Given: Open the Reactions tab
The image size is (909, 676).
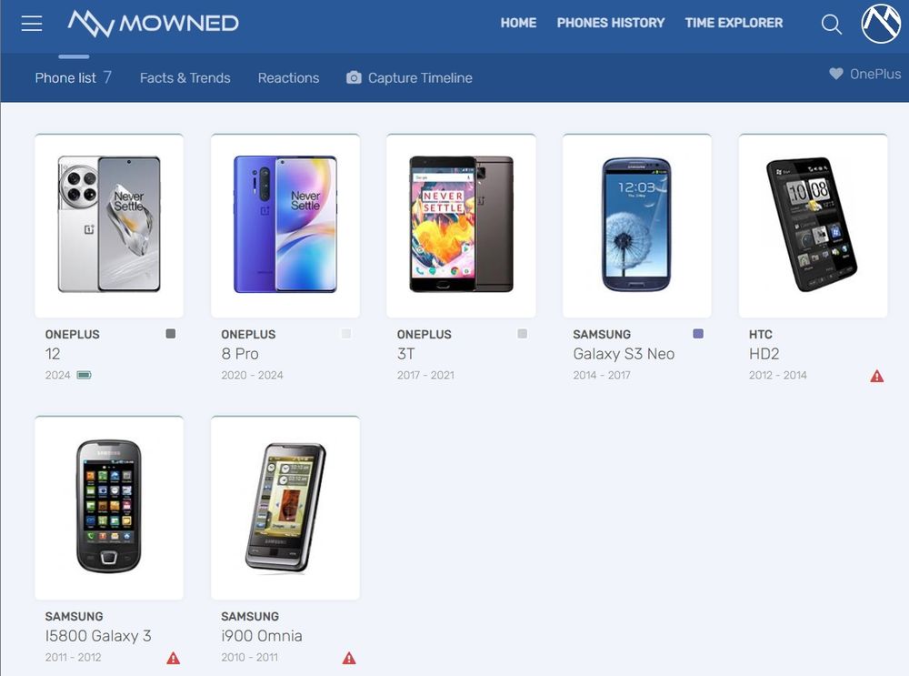Looking at the screenshot, I should click(289, 77).
